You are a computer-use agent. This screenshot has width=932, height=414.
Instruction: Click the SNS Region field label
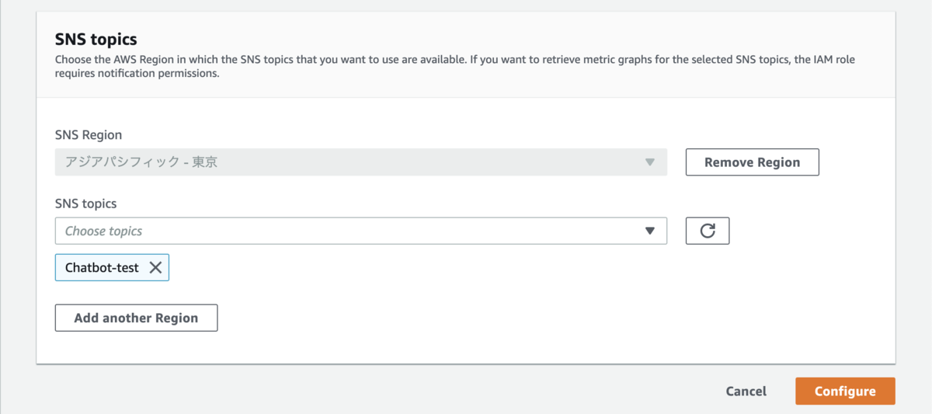coord(89,135)
